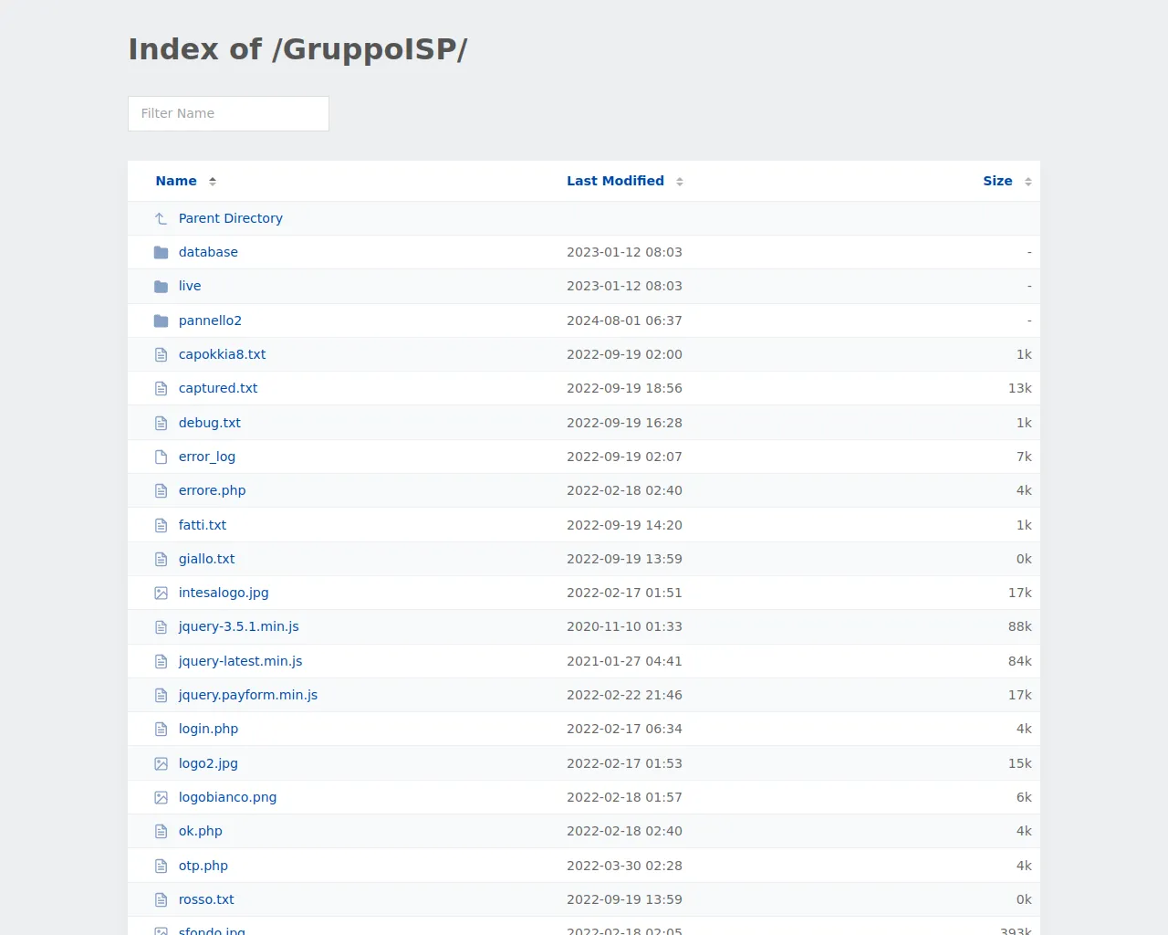The height and width of the screenshot is (935, 1168).
Task: Focus the Filter Name input field
Action: pos(228,113)
